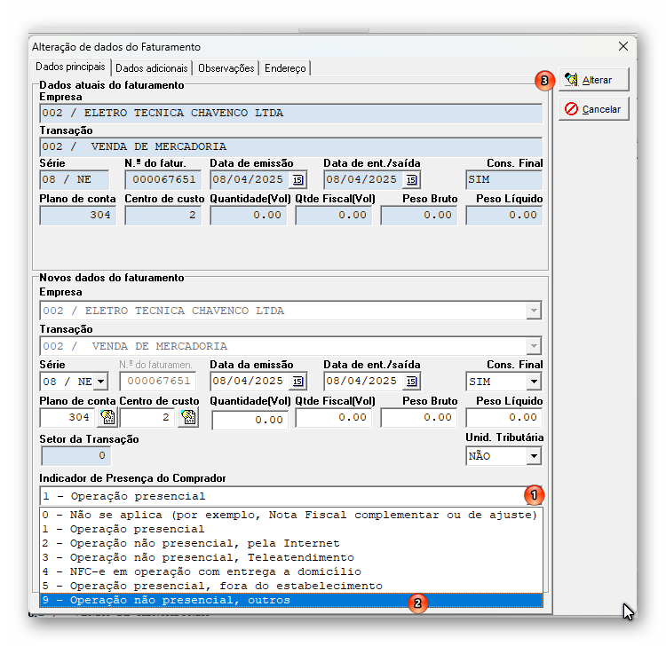Open calendar for current Data de emissão
This screenshot has width=666, height=646.
point(297,180)
